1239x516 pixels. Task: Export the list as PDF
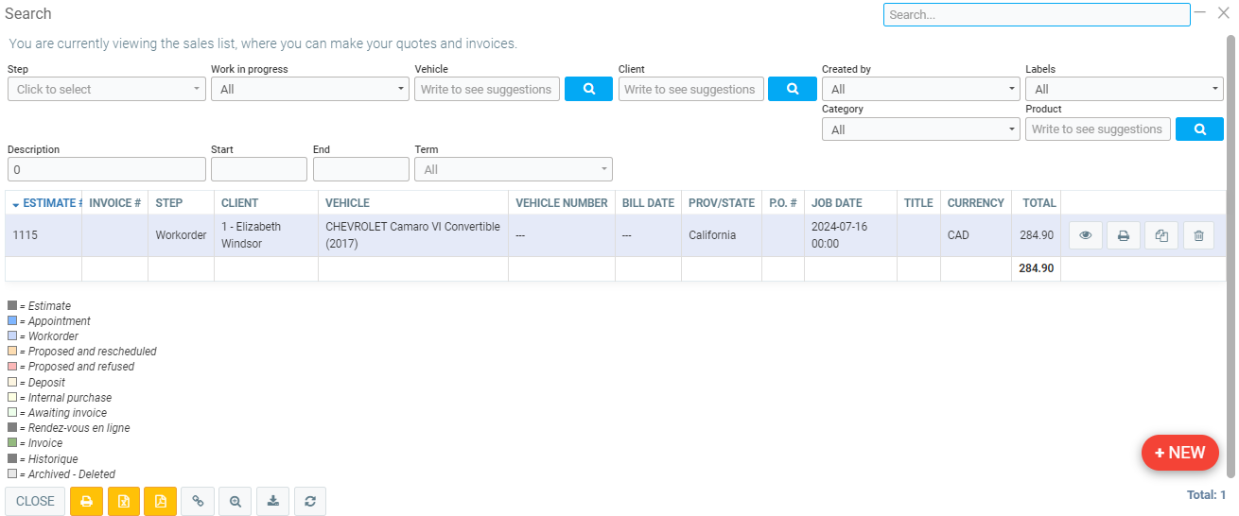[160, 502]
